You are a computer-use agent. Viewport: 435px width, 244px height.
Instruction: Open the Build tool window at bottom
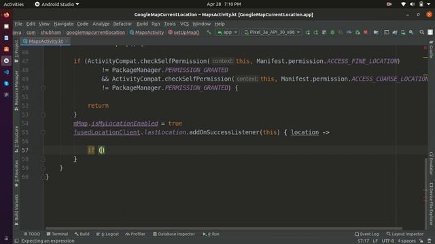(x=82, y=234)
